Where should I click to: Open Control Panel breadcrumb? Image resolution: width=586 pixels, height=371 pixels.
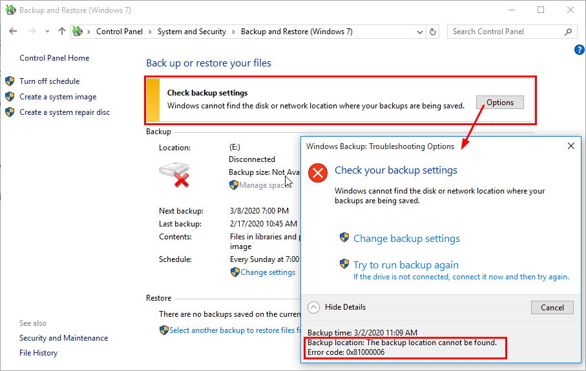pyautogui.click(x=120, y=32)
